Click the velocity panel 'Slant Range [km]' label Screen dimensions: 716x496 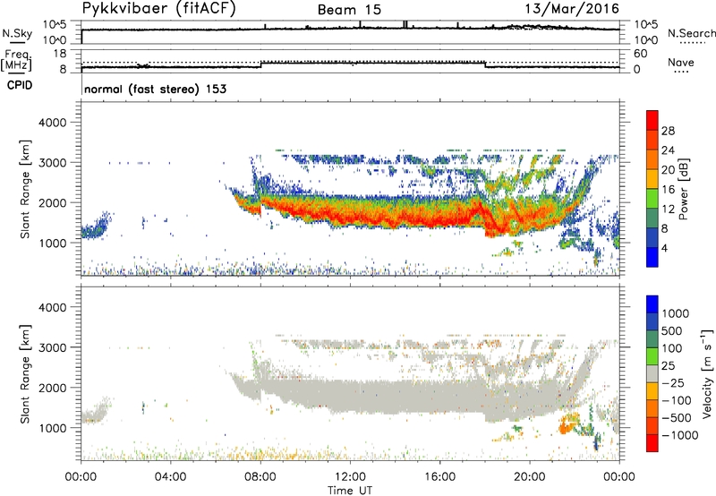25,373
